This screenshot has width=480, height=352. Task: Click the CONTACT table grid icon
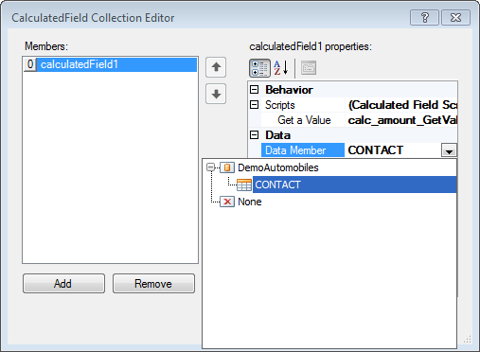244,185
